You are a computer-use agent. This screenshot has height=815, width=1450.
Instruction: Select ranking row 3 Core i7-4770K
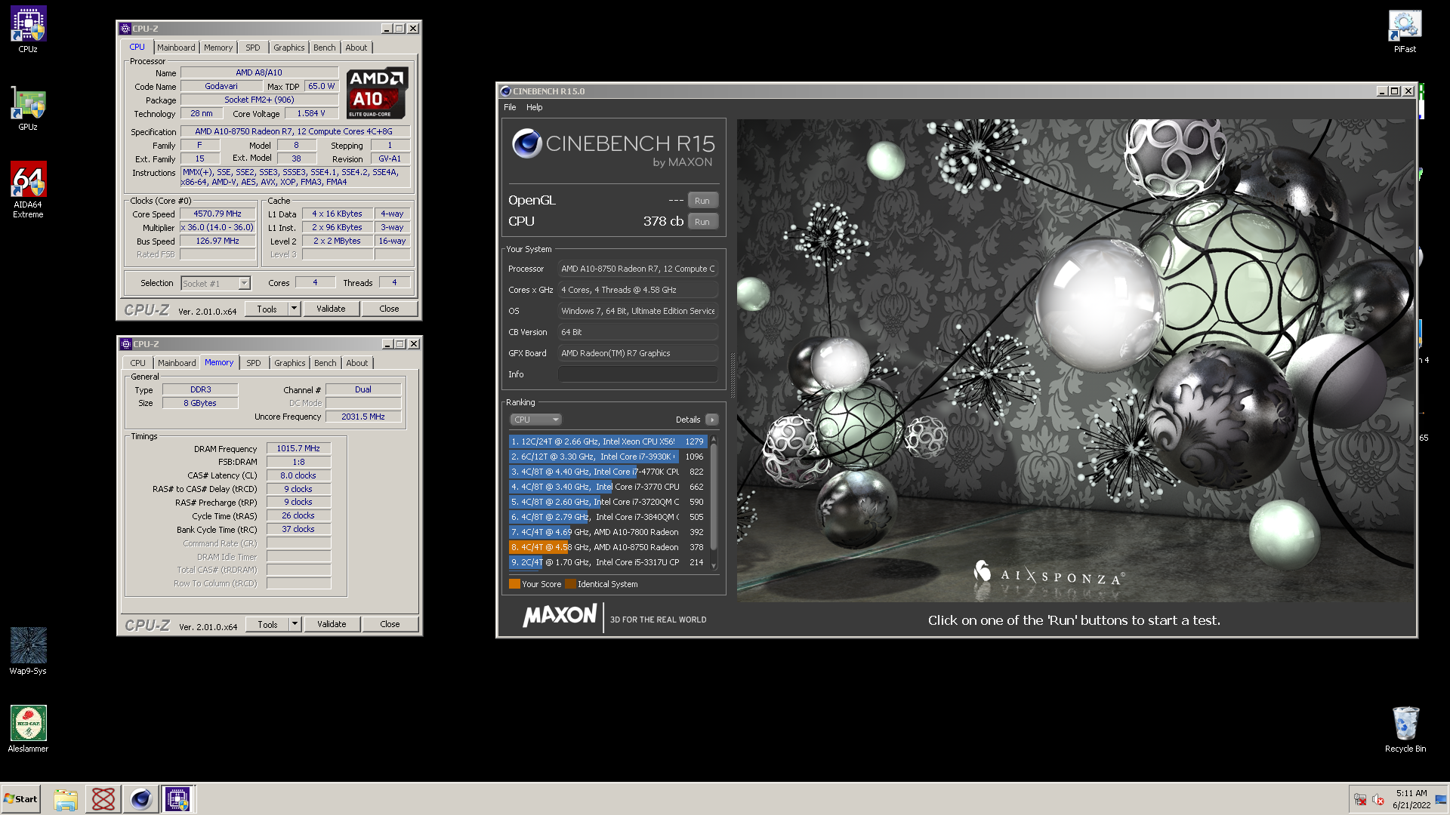[x=608, y=472]
